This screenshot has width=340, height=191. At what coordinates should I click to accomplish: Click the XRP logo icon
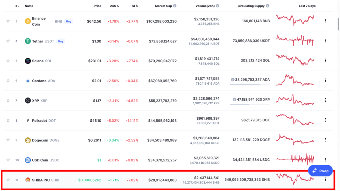pos(28,101)
